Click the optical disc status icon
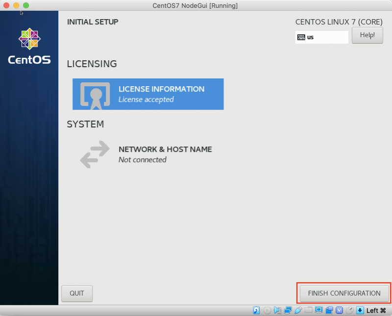 click(x=267, y=311)
